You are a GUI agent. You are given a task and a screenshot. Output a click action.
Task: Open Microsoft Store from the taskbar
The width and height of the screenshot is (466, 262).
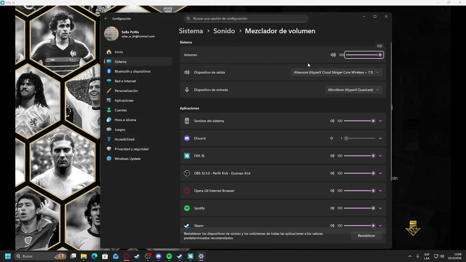tap(105, 256)
